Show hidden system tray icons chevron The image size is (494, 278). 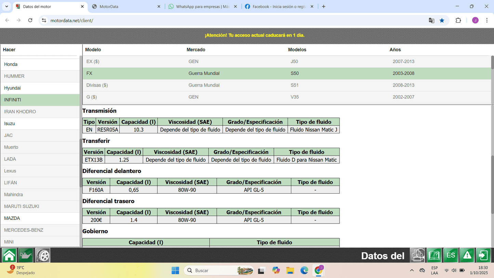pos(412,270)
